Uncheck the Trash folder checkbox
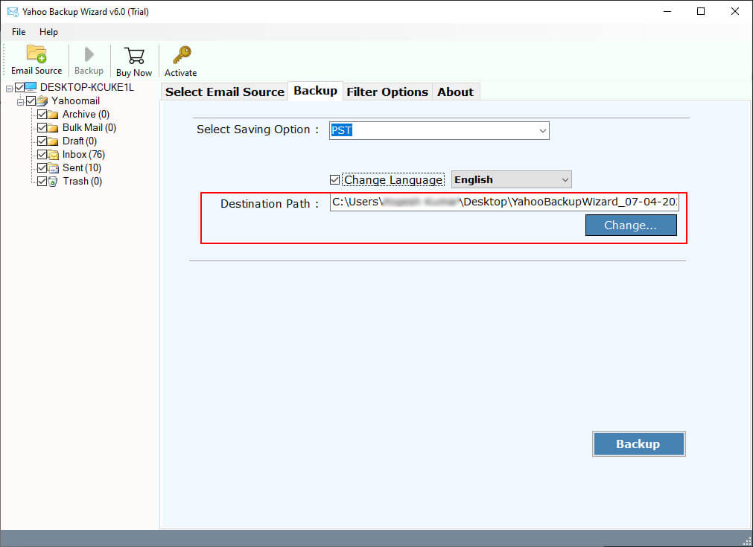 (42, 182)
